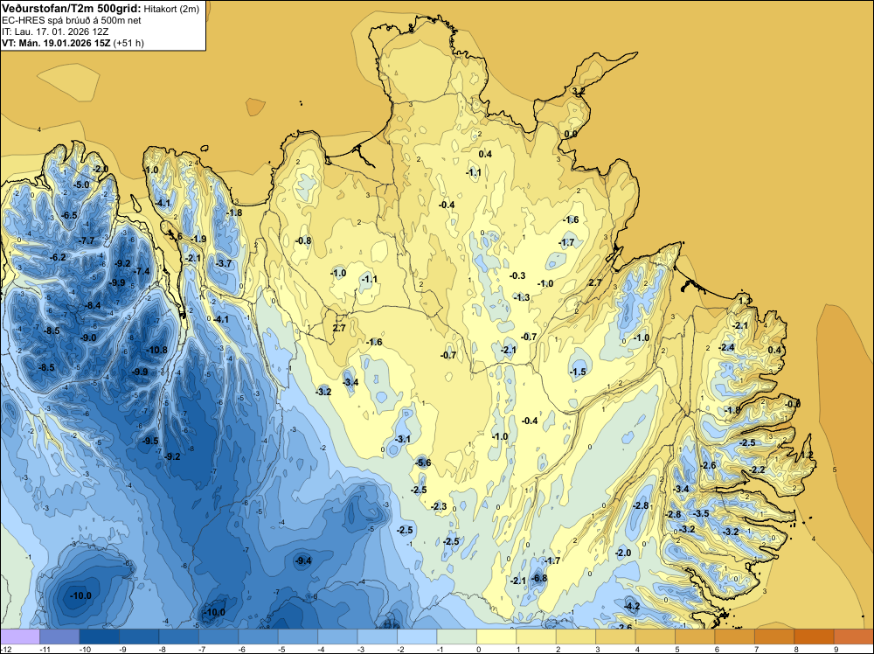The height and width of the screenshot is (654, 874).
Task: Click the temperature value "-3.5"
Action: pos(701,514)
